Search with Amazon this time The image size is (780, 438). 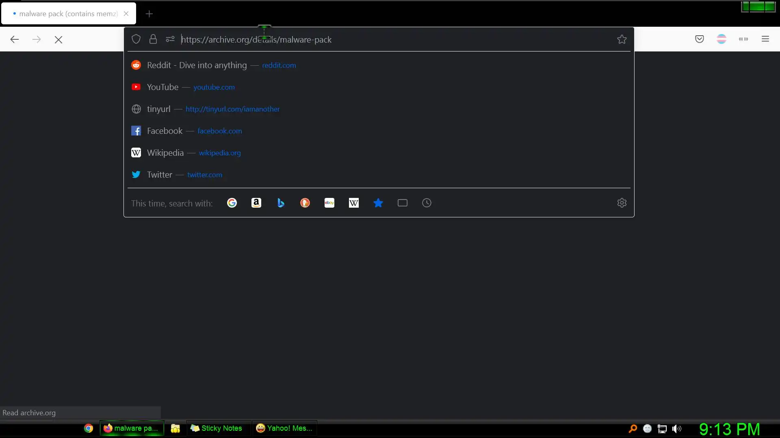tap(256, 203)
